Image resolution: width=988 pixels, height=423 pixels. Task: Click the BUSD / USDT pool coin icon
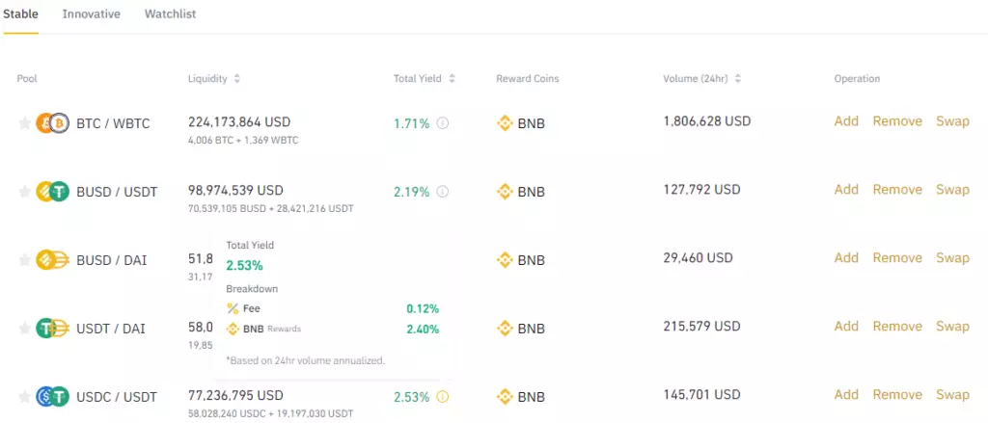click(52, 192)
